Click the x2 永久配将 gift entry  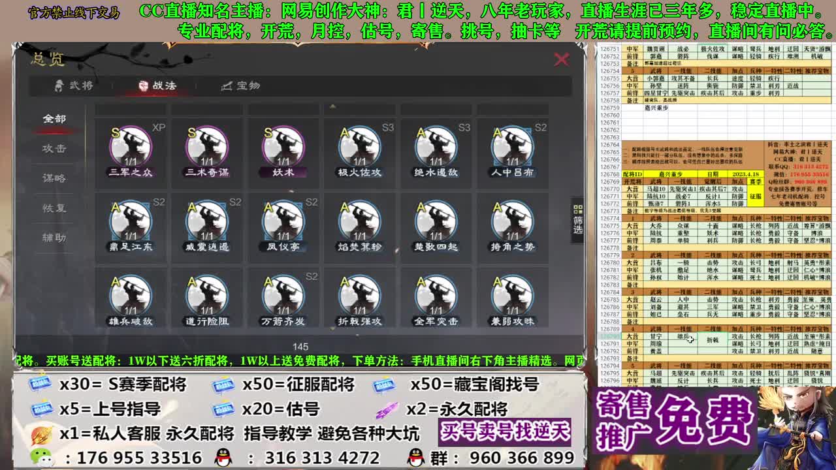(x=442, y=409)
